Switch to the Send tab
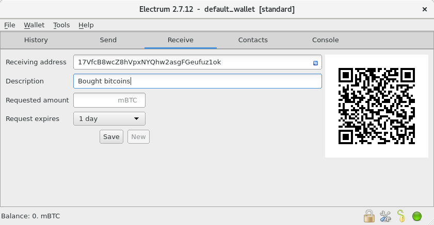Screen dimensions: 434x225 [x=108, y=40]
